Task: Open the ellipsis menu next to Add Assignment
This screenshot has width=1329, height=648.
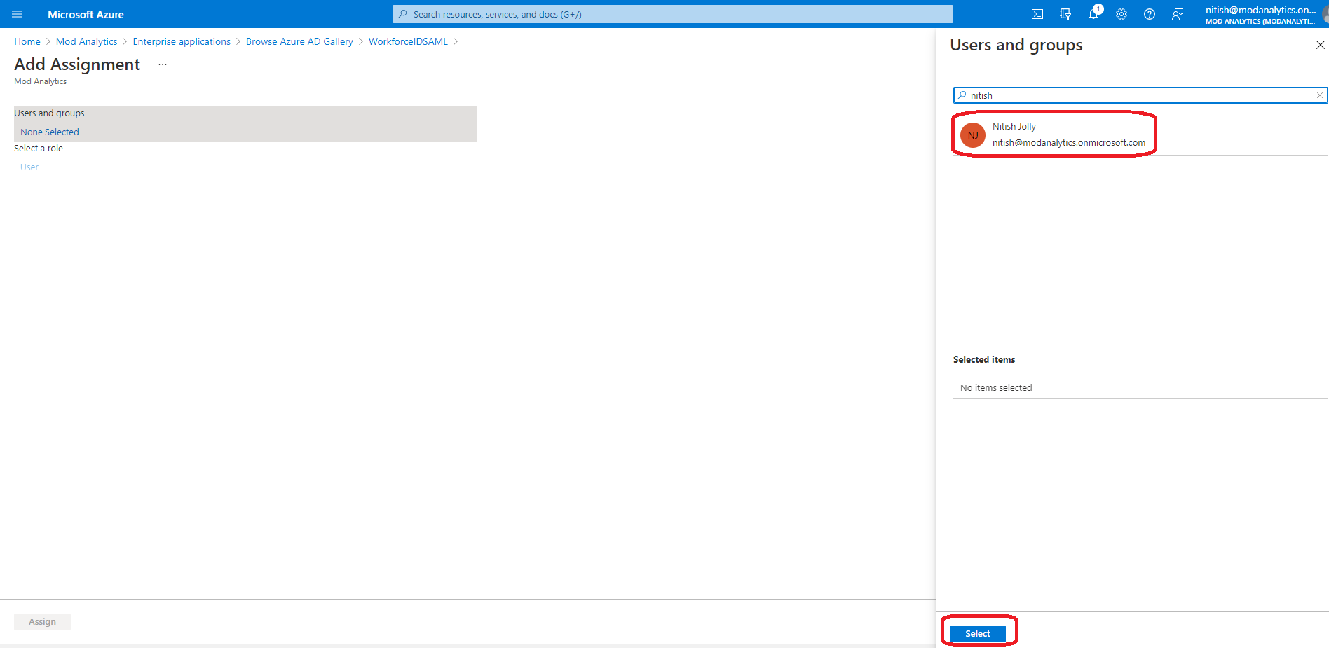Action: pyautogui.click(x=163, y=64)
